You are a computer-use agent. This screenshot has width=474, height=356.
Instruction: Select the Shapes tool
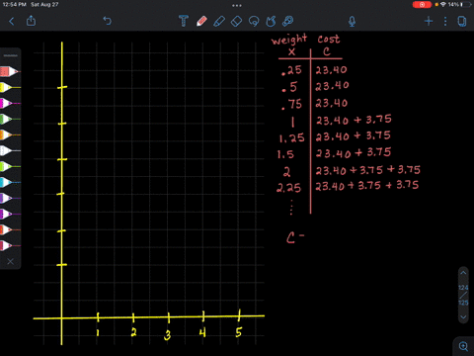271,21
